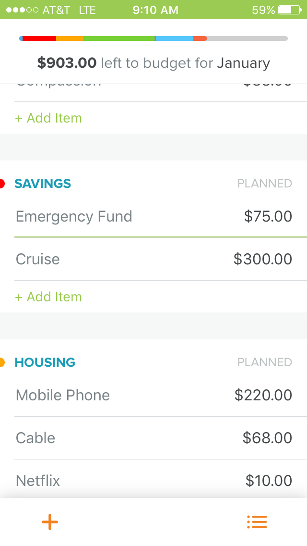This screenshot has height=546, width=307.
Task: Tap the orange dot beside Housing
Action: point(2,362)
